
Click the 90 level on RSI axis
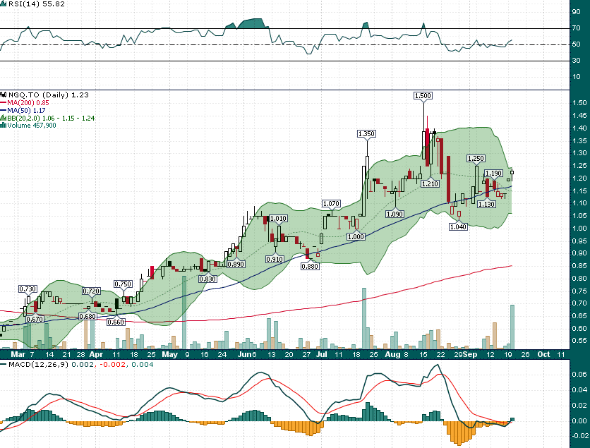[x=576, y=12]
